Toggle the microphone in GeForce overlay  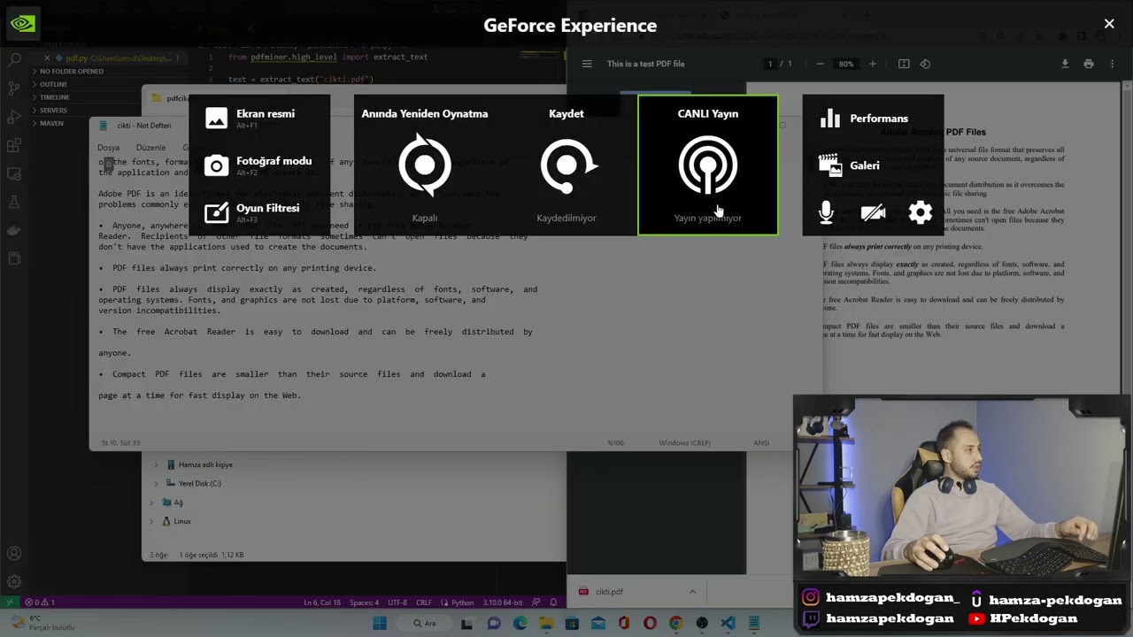[826, 212]
